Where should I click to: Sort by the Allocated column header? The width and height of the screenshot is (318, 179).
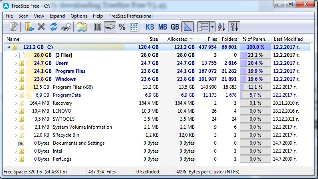pos(178,39)
